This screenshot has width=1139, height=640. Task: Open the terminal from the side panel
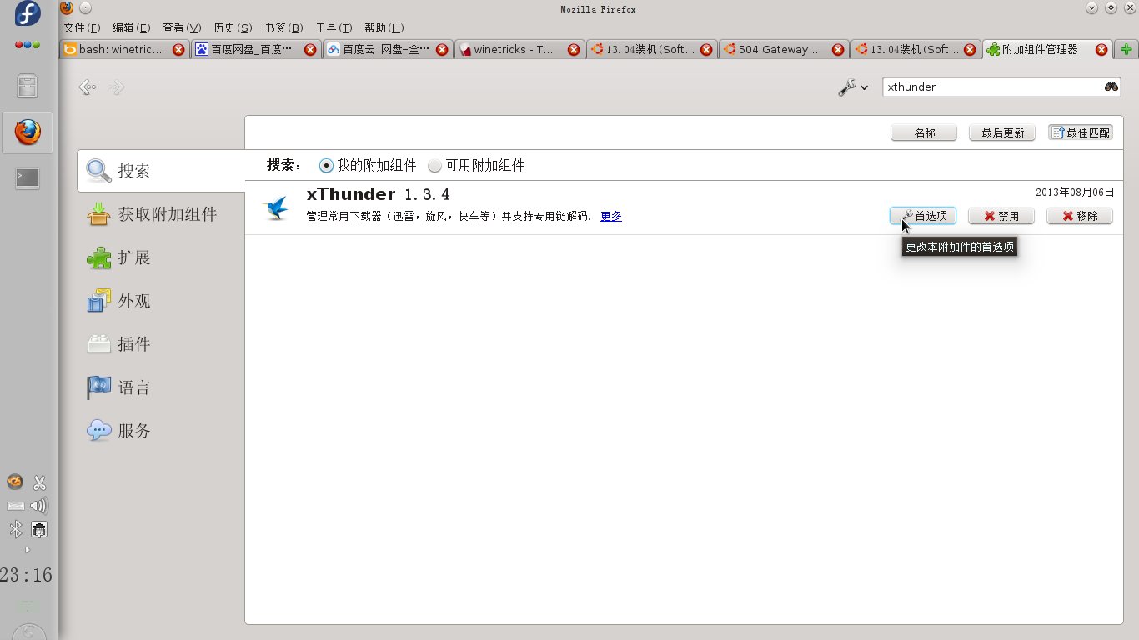click(28, 177)
